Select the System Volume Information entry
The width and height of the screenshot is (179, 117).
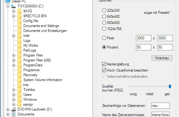point(43,80)
